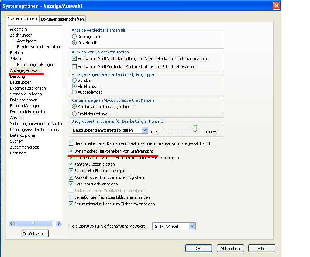Open Anzeigeart under Zeichnungen
This screenshot has width=310, height=257.
coord(27,41)
